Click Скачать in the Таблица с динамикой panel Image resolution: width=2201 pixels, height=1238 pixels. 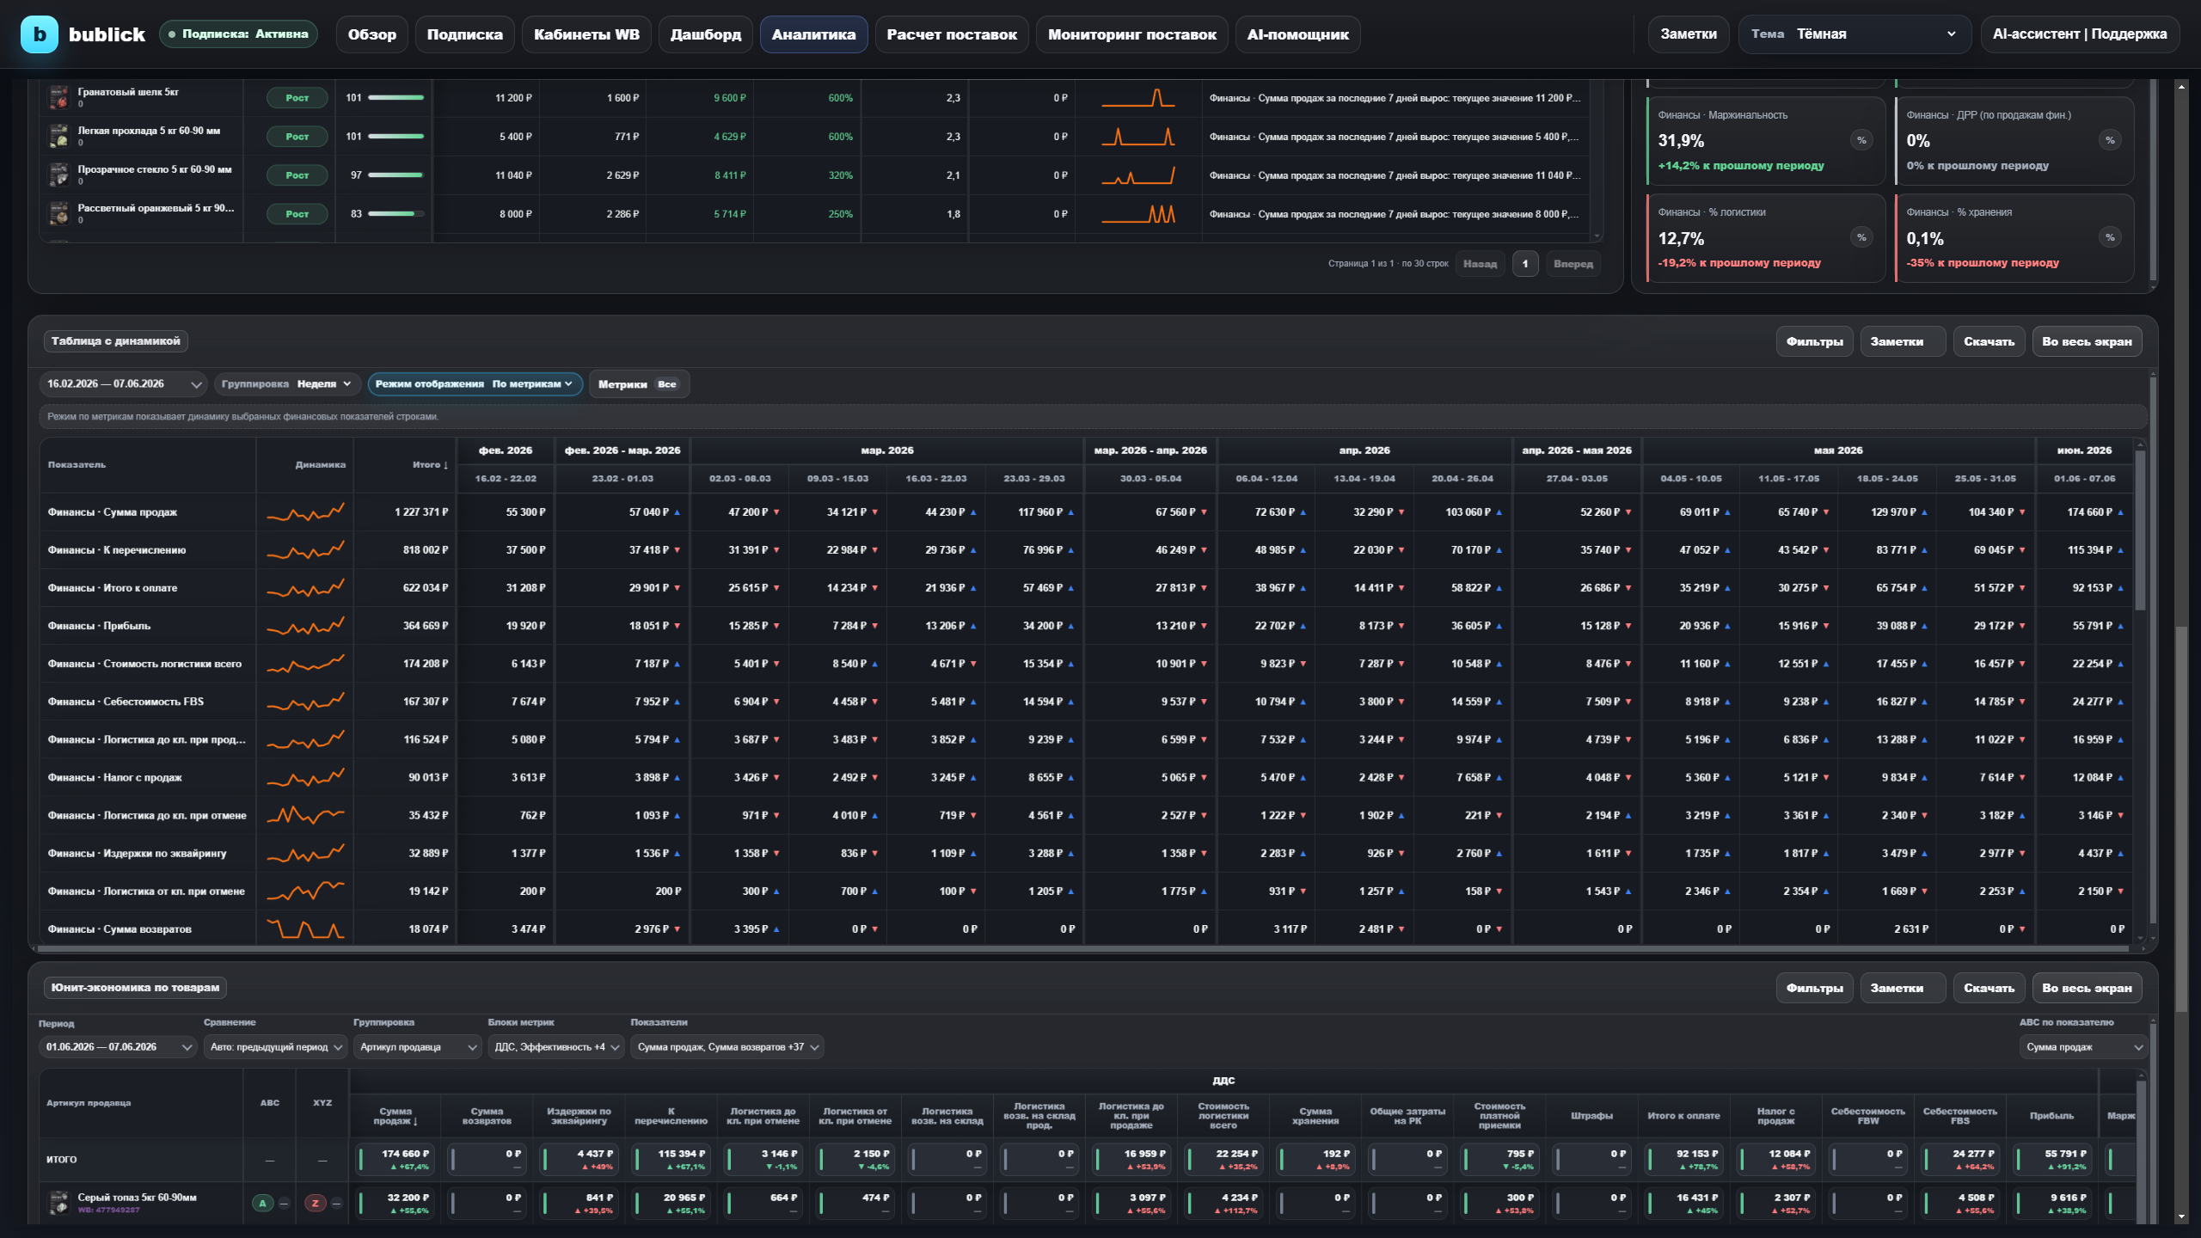pos(1989,341)
